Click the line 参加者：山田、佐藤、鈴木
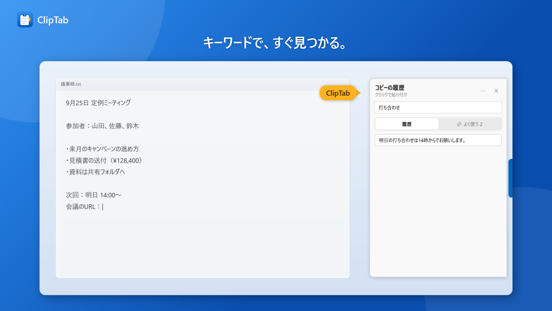Viewport: 552px width, 311px height. 102,126
